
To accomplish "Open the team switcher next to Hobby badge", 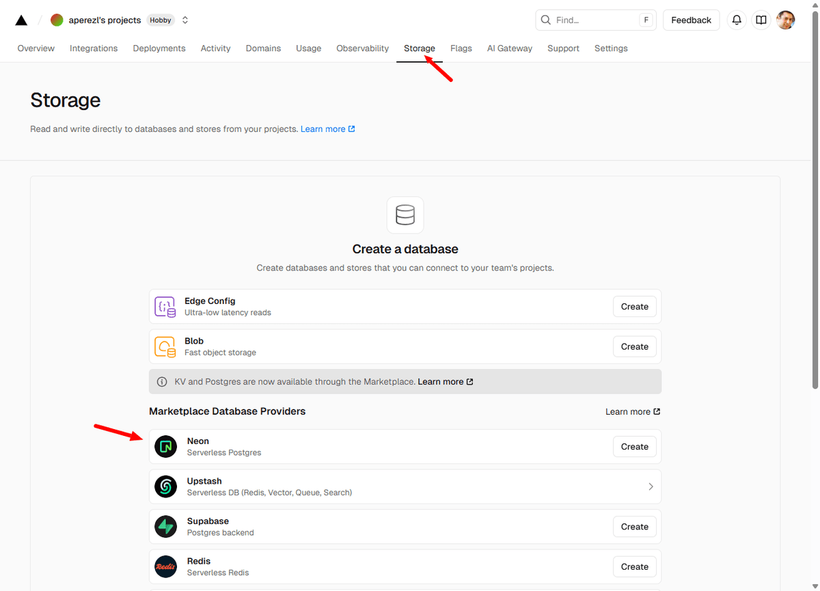I will 185,20.
